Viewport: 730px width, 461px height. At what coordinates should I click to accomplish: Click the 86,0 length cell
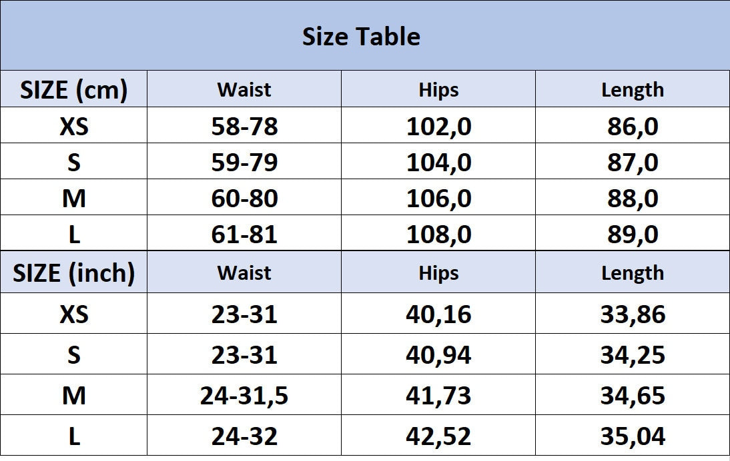(x=632, y=127)
